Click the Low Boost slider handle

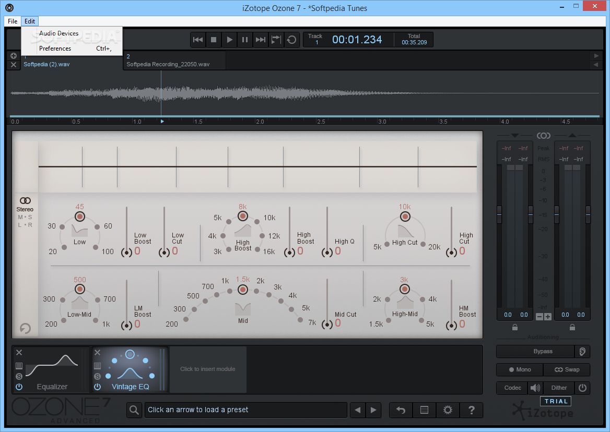click(126, 253)
